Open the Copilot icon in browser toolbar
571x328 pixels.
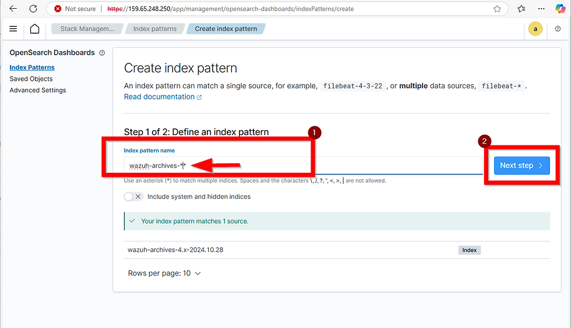(x=560, y=9)
